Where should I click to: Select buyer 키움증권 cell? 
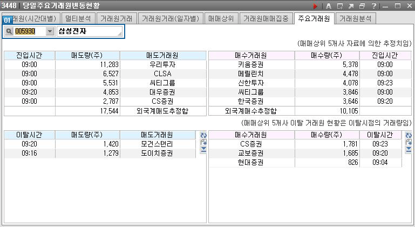click(251, 65)
